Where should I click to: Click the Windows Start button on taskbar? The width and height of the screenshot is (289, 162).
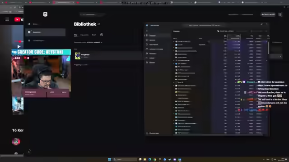tap(110, 159)
